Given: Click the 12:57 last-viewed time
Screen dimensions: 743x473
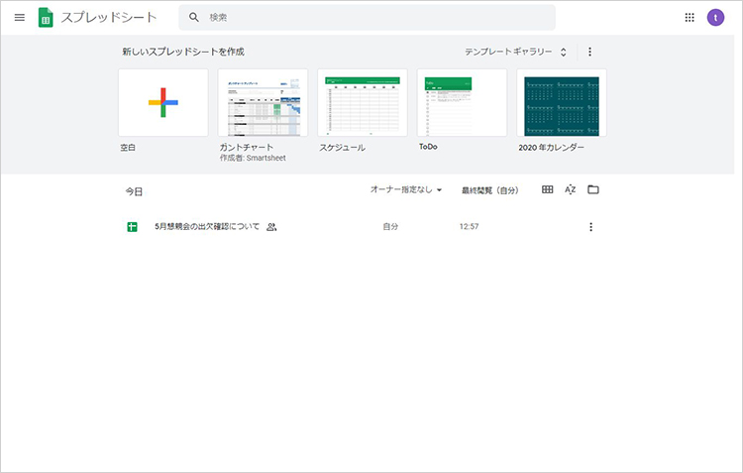Looking at the screenshot, I should [x=469, y=227].
